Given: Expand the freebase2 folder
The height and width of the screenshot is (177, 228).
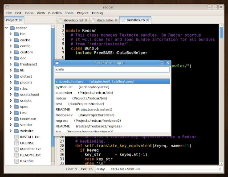Looking at the screenshot, I should [x=11, y=64].
